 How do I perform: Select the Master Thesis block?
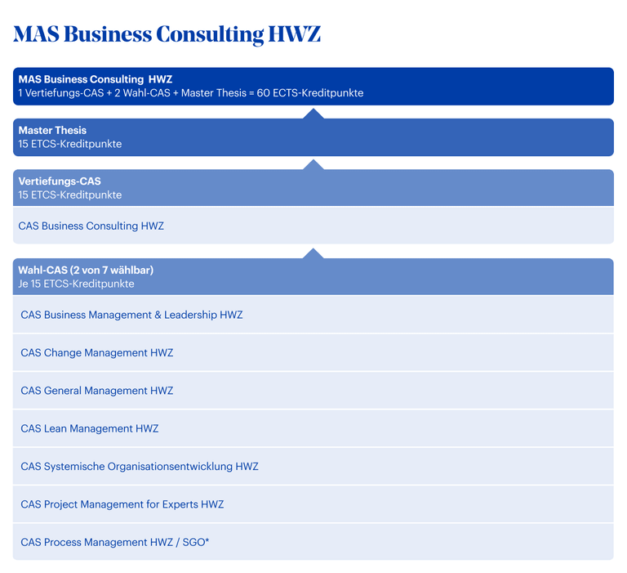tap(313, 137)
